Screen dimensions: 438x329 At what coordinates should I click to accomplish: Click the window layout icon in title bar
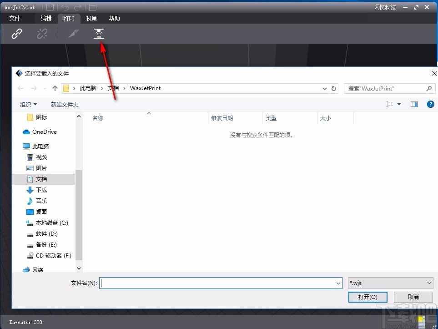[93, 7]
